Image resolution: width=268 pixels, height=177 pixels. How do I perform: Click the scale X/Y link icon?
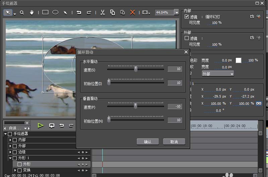pos(258,104)
